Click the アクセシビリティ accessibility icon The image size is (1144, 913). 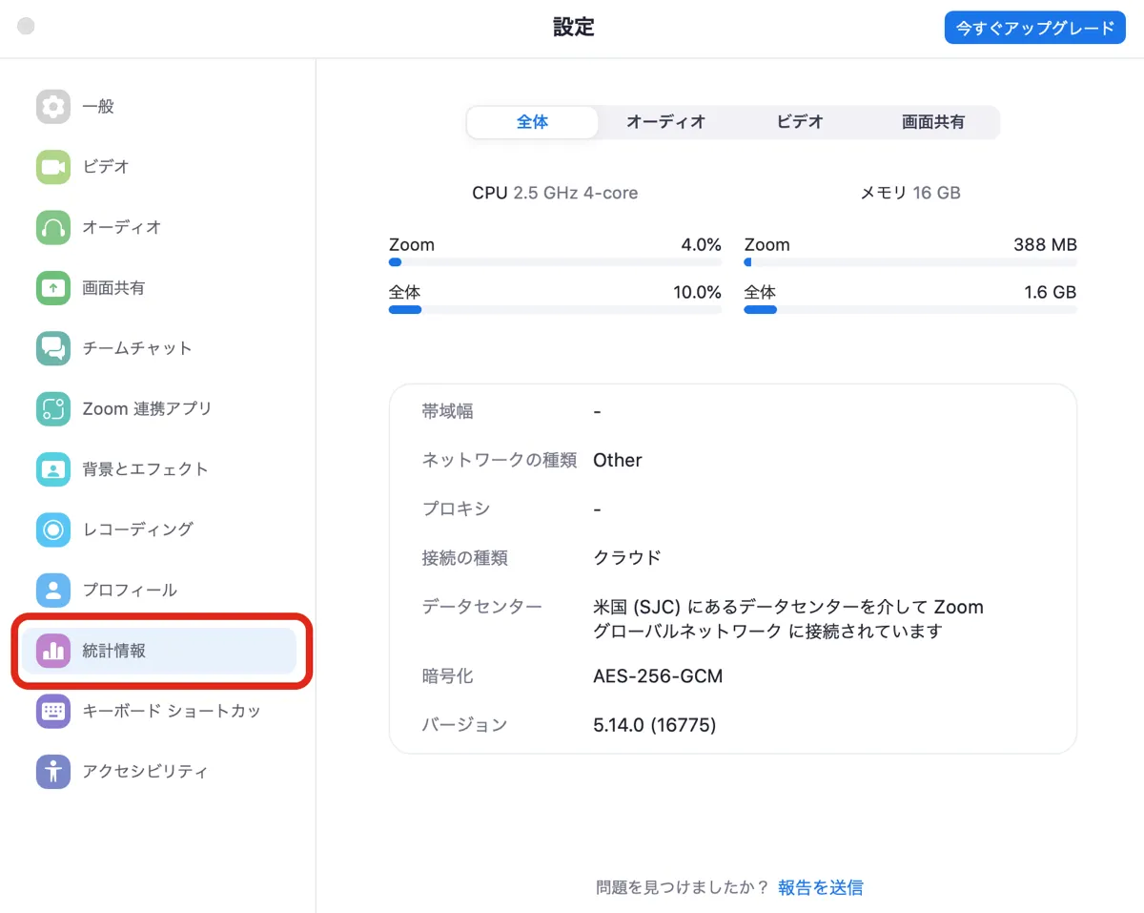click(x=53, y=771)
